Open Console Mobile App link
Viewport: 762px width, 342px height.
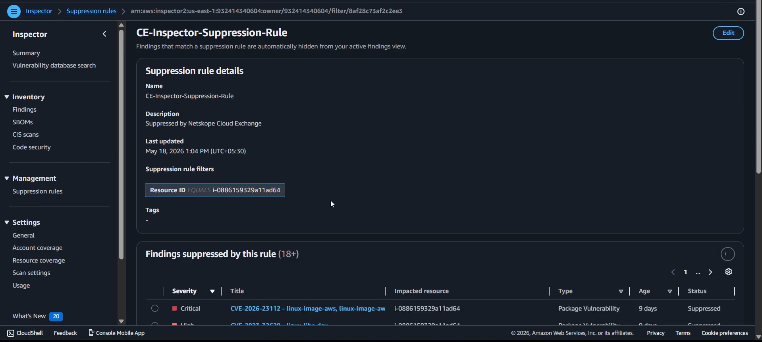pos(116,333)
